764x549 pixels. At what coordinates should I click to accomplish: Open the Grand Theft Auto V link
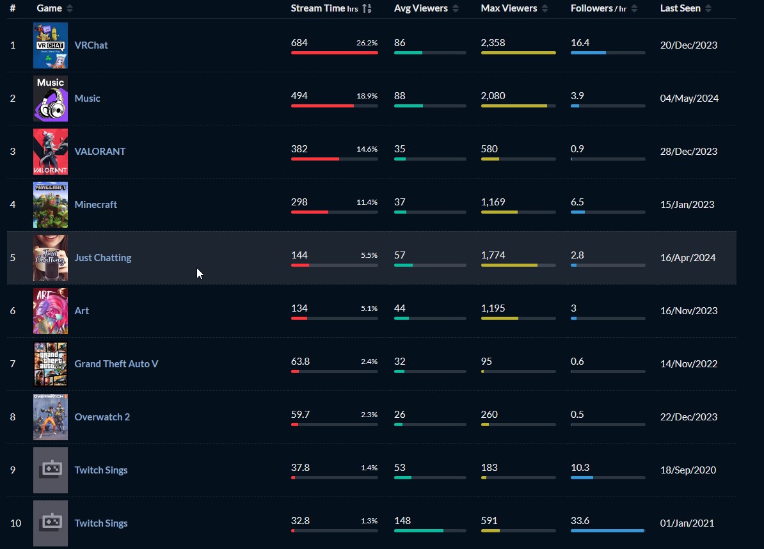[x=116, y=364]
